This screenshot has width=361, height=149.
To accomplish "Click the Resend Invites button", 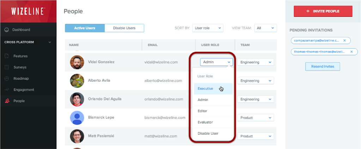I will (323, 66).
